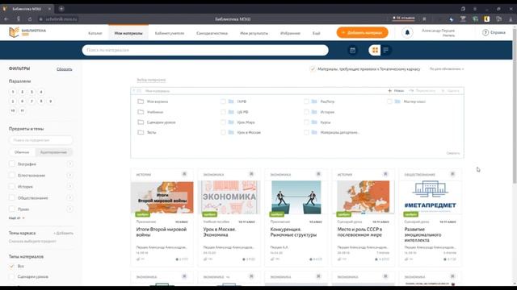Screen dimensions: 517x290
Task: Bookmark the Итоги Второй мировой войны card
Action: (x=184, y=174)
